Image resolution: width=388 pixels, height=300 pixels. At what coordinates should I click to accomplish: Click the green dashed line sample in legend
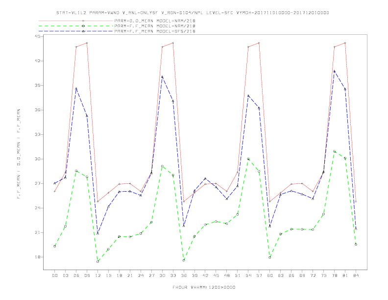coord(76,26)
